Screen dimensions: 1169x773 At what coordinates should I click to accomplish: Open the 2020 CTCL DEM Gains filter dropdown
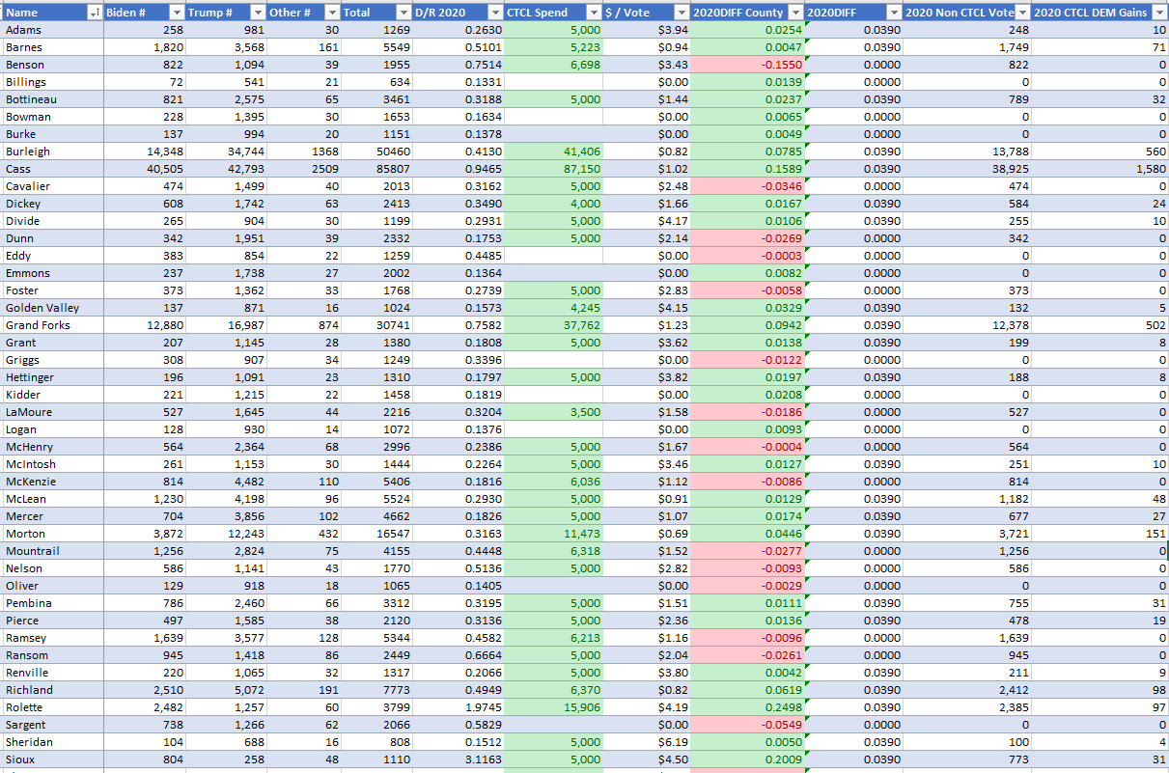[x=1160, y=13]
